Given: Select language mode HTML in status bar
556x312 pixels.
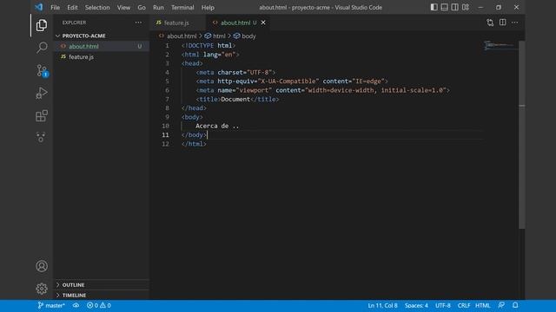Looking at the screenshot, I should (x=483, y=305).
